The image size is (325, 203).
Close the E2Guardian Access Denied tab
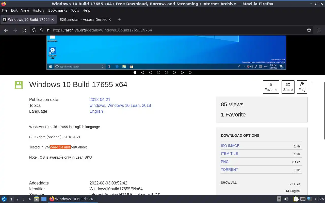pyautogui.click(x=110, y=20)
